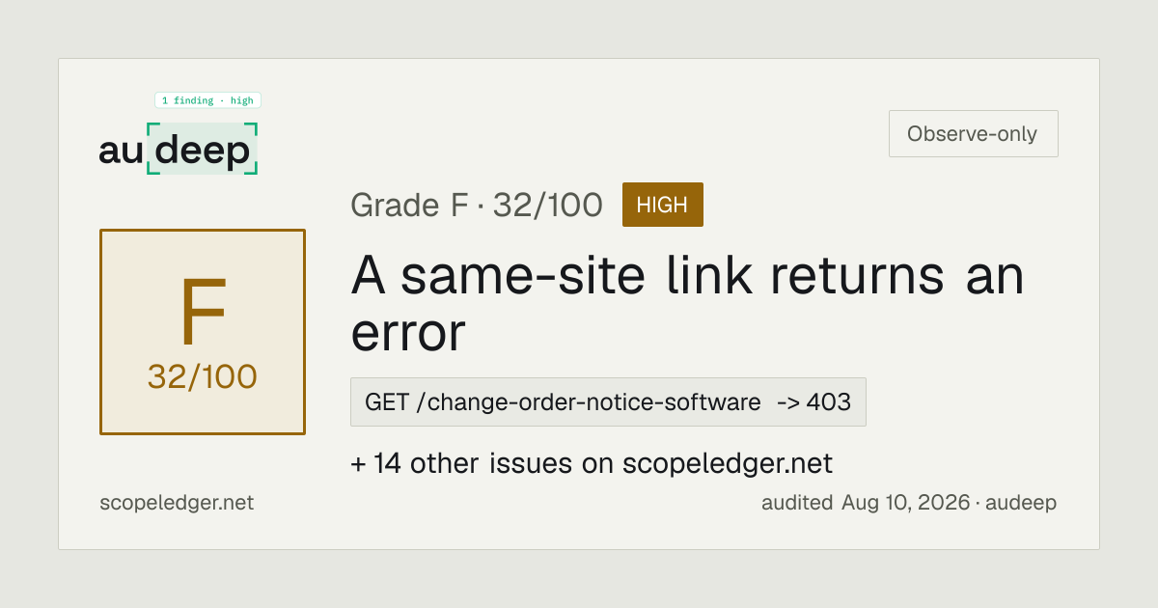Click the Observe-only button
Screen dimensions: 1158x608
click(973, 134)
